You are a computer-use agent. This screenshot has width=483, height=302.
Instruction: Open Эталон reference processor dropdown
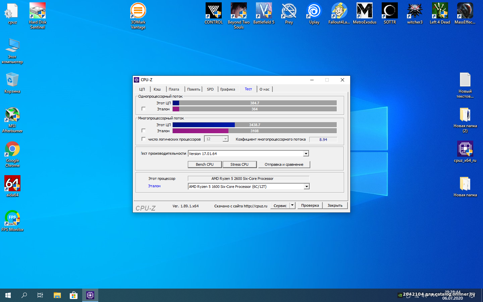(307, 186)
